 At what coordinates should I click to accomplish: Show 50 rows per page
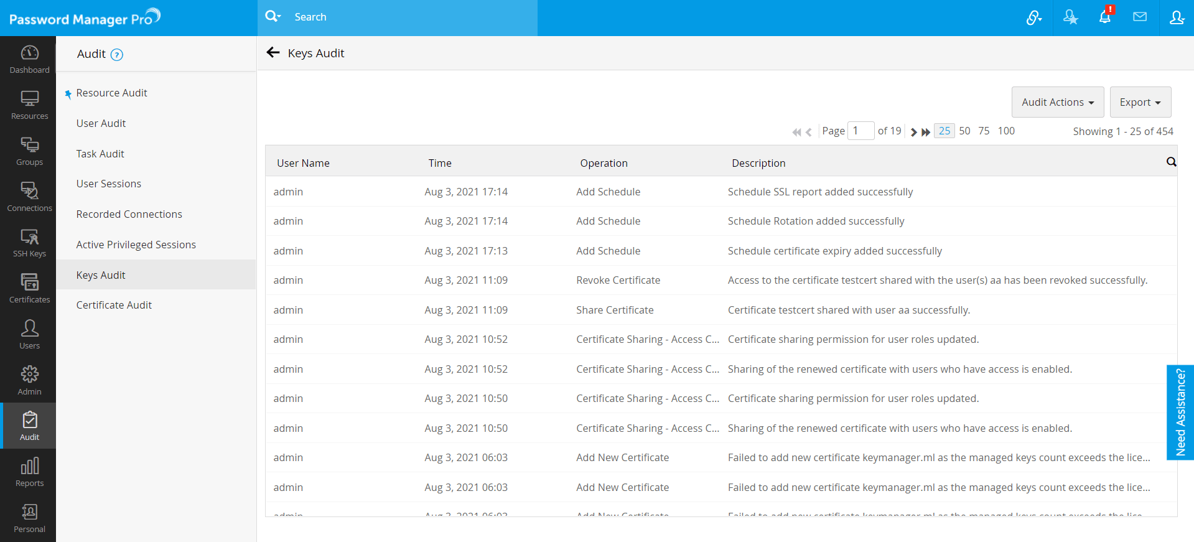pos(964,131)
